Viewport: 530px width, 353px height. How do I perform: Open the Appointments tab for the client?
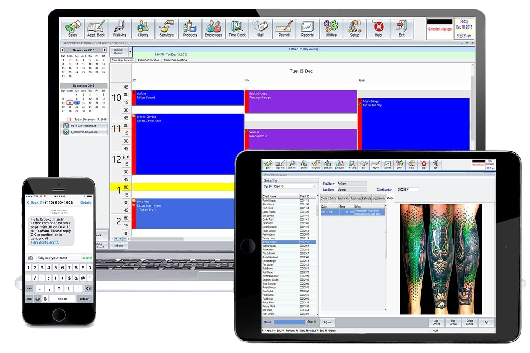[379, 198]
